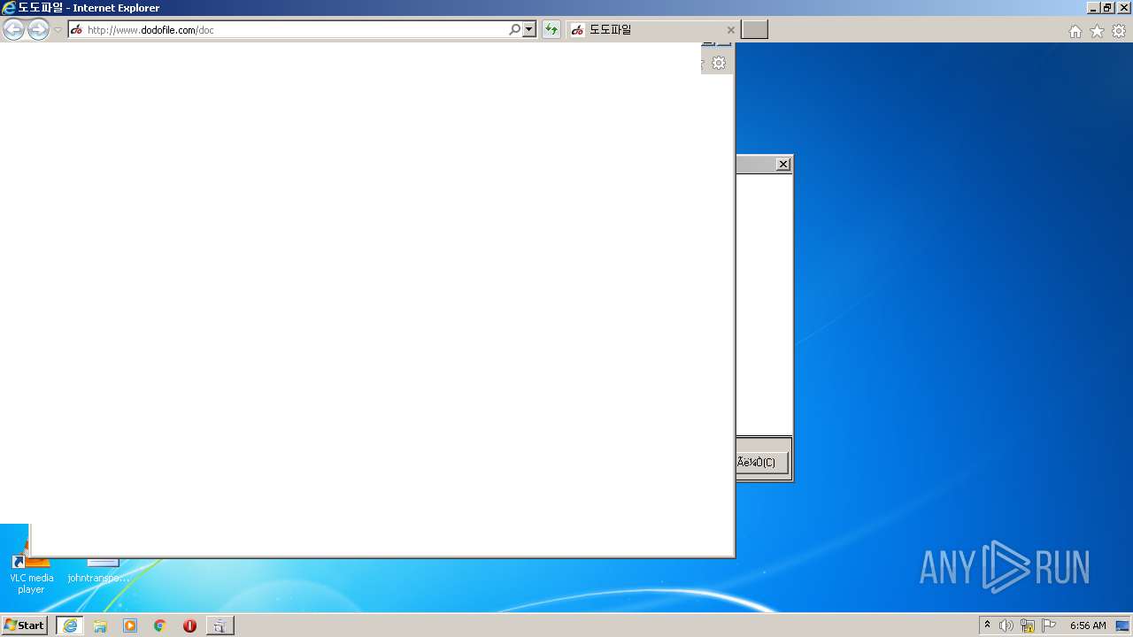Go back with the browser Back arrow
Image resolution: width=1133 pixels, height=637 pixels.
point(13,30)
